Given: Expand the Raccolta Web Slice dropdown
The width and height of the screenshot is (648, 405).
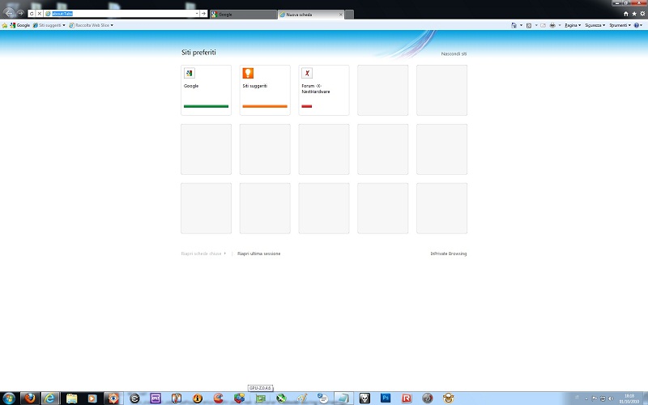Looking at the screenshot, I should click(x=112, y=25).
